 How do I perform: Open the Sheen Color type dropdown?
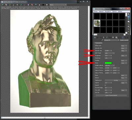[124, 63]
